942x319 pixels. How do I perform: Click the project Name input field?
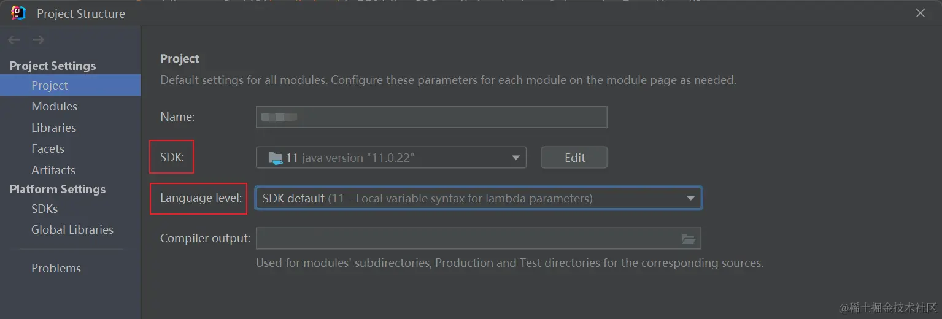tap(431, 117)
